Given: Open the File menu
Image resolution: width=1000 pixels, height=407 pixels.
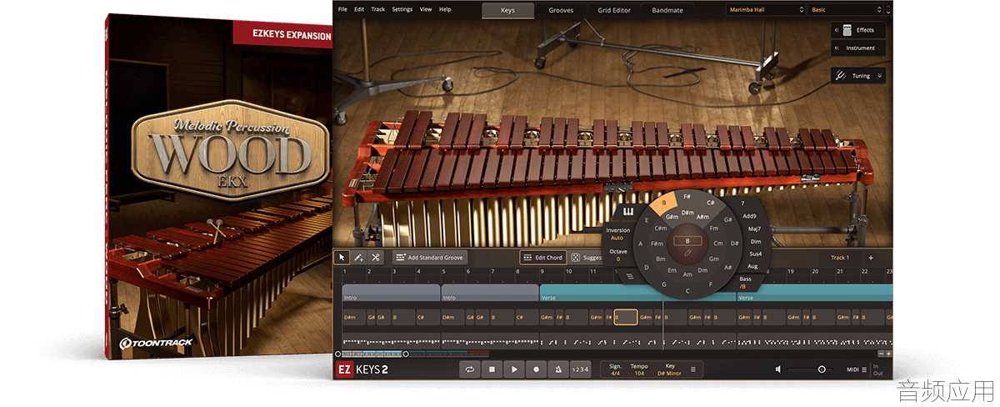Looking at the screenshot, I should point(342,9).
